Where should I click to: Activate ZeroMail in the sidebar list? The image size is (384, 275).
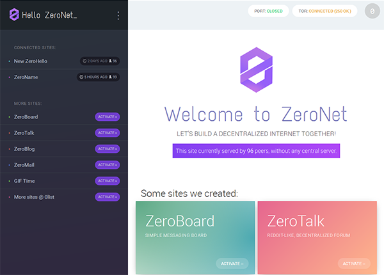pos(108,165)
